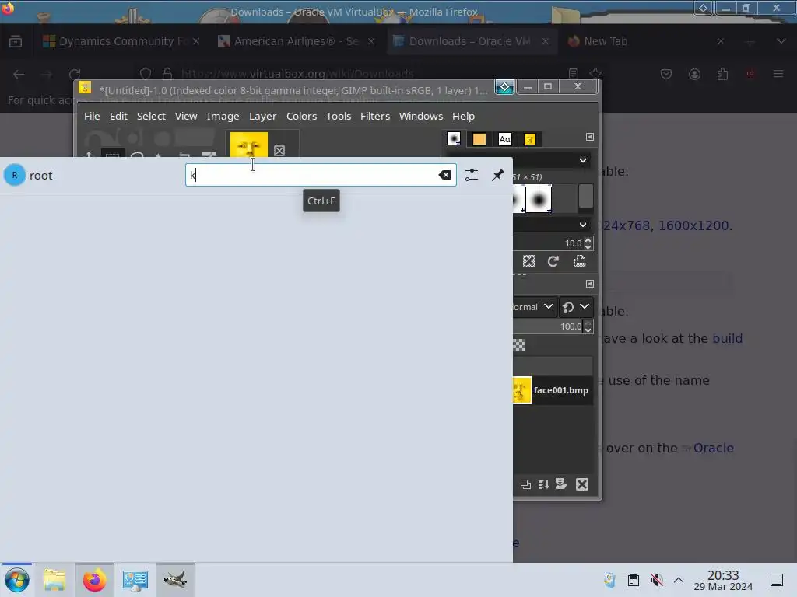Follow the build link on page
Screen dimensions: 797x597
(x=728, y=339)
